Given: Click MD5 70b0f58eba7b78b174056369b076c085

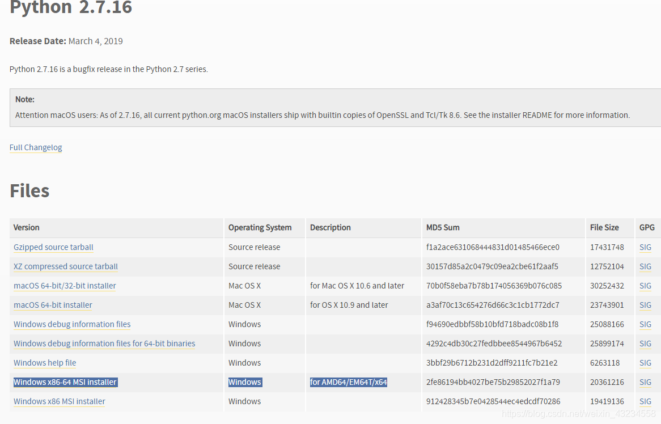Looking at the screenshot, I should 494,286.
